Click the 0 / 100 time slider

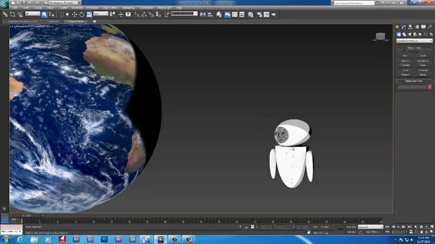[27, 216]
